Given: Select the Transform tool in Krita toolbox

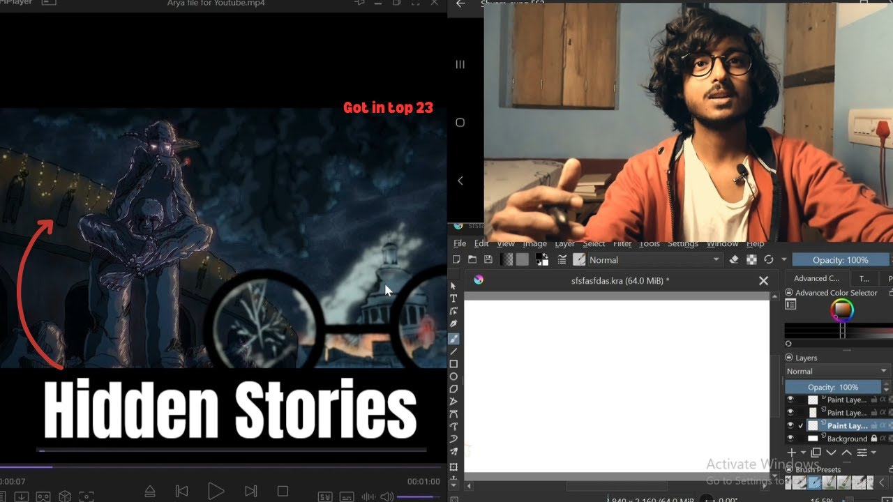Looking at the screenshot, I should pyautogui.click(x=453, y=466).
